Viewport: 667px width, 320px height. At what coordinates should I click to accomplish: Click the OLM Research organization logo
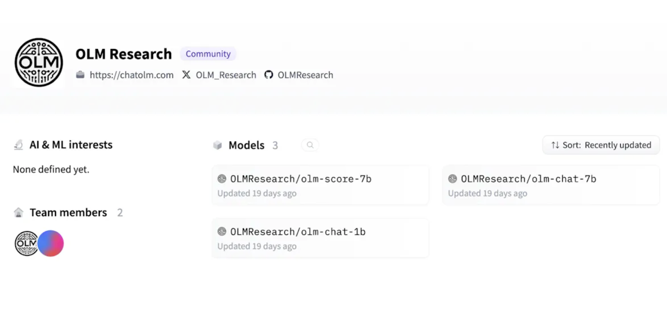pyautogui.click(x=39, y=62)
